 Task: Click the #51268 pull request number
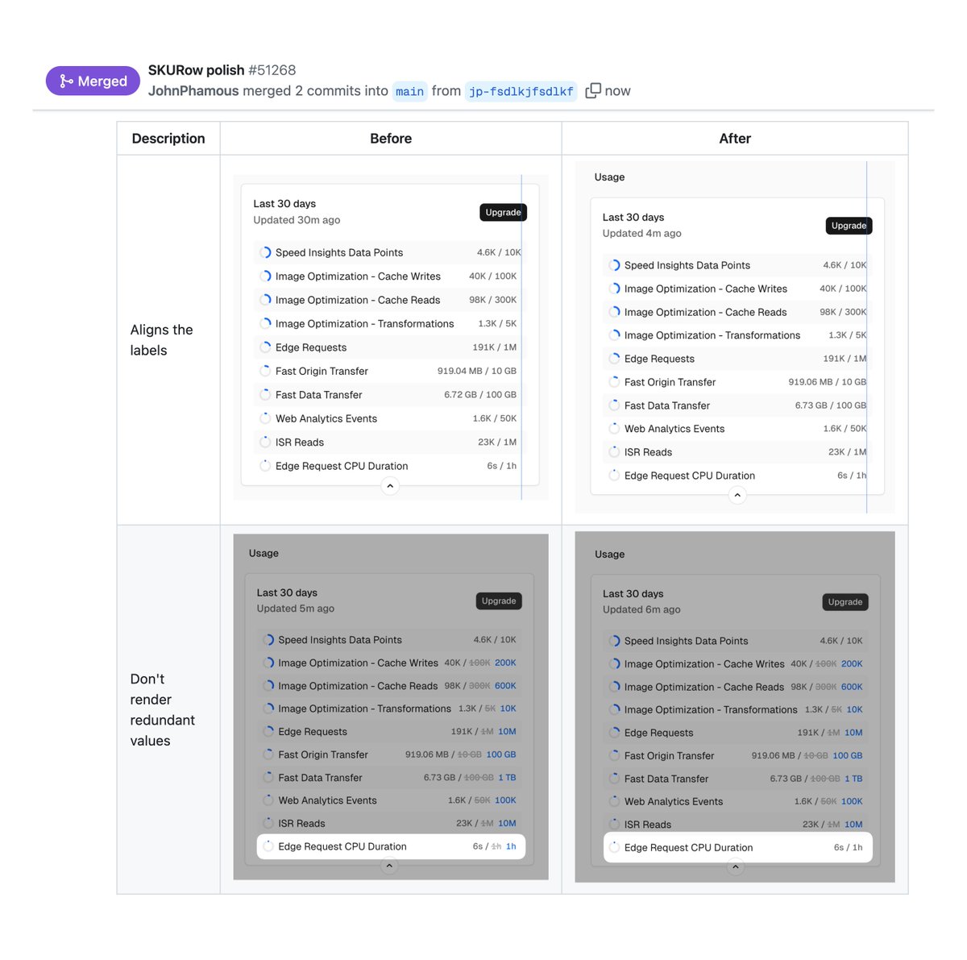272,70
